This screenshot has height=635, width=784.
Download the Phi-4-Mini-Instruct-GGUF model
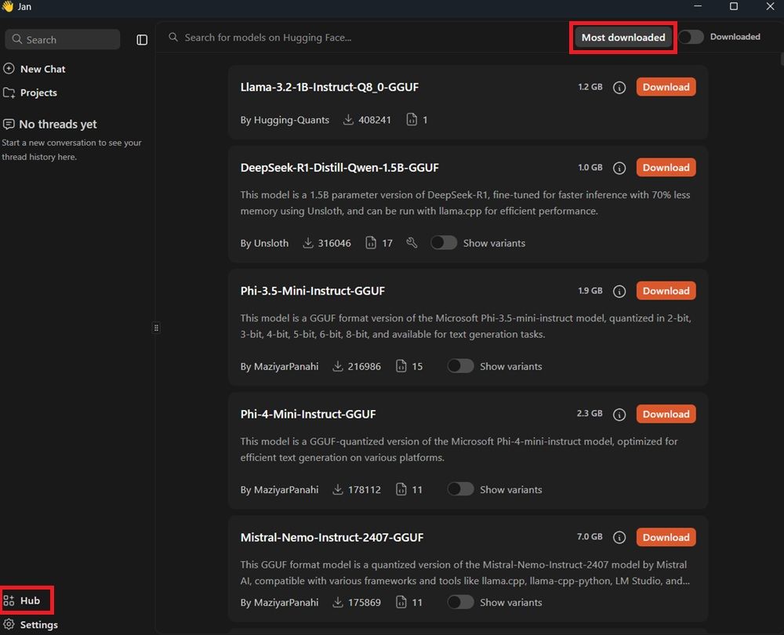[x=666, y=414]
